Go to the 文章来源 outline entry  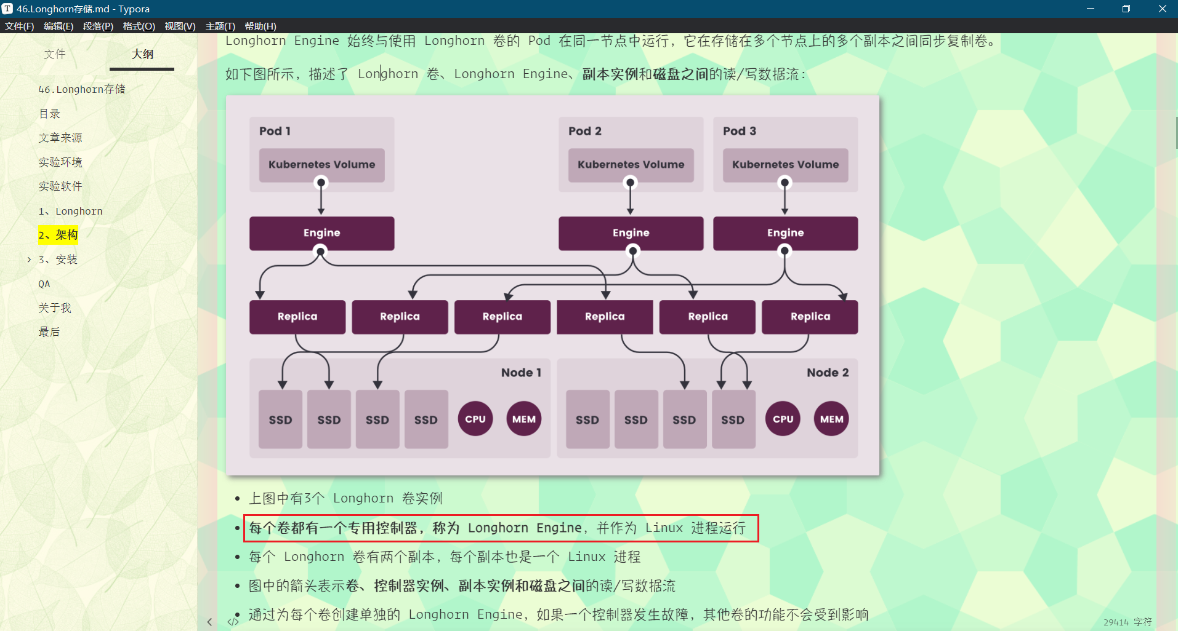coord(60,138)
